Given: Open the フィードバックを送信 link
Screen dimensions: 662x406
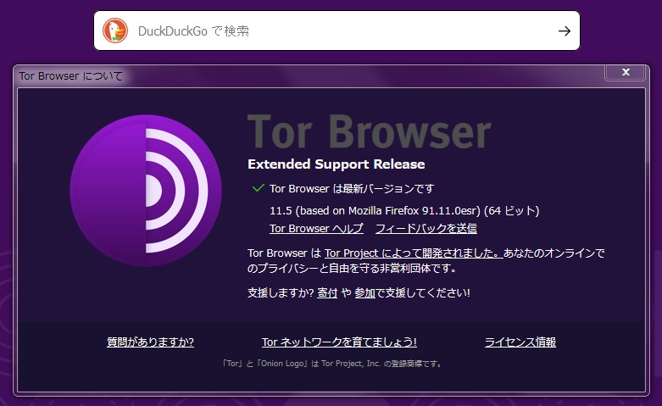Looking at the screenshot, I should tap(426, 228).
